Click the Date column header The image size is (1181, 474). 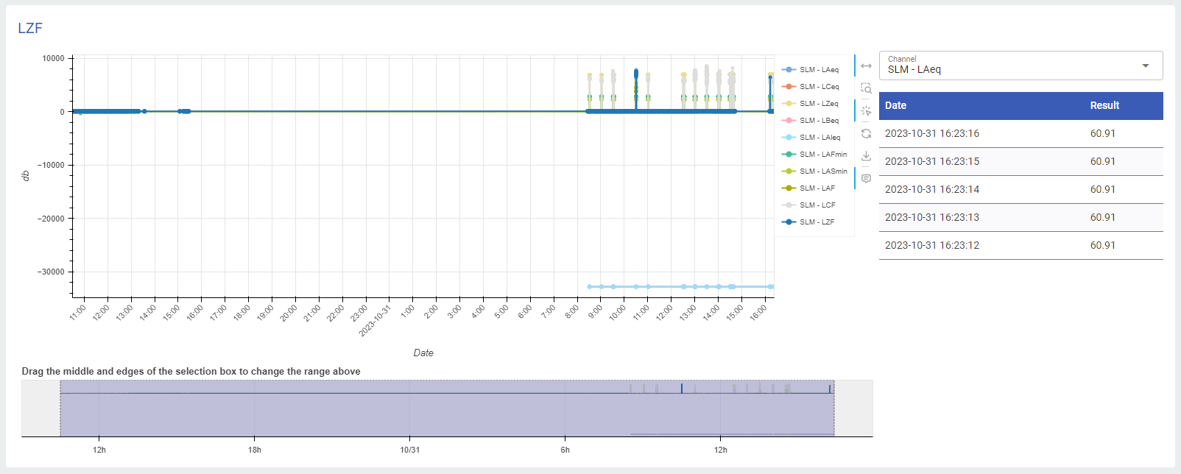(x=895, y=106)
